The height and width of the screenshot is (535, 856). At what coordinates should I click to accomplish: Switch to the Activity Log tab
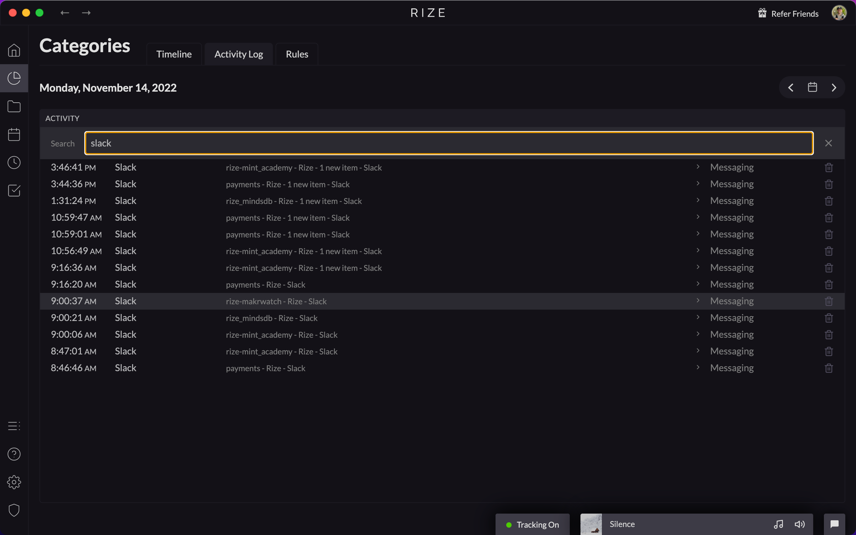point(239,54)
